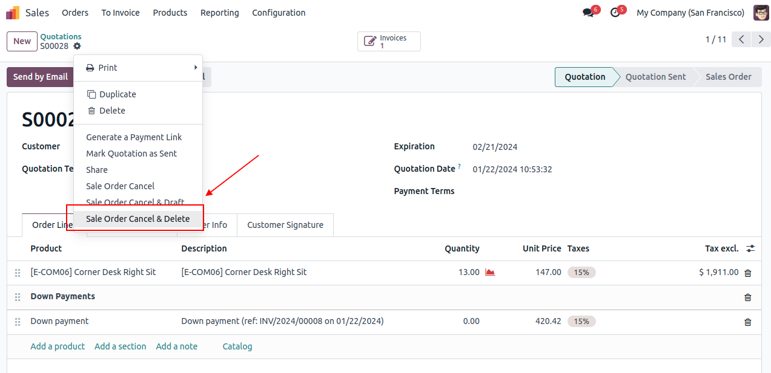The width and height of the screenshot is (771, 373).
Task: Click the Add a product link
Action: [x=58, y=346]
